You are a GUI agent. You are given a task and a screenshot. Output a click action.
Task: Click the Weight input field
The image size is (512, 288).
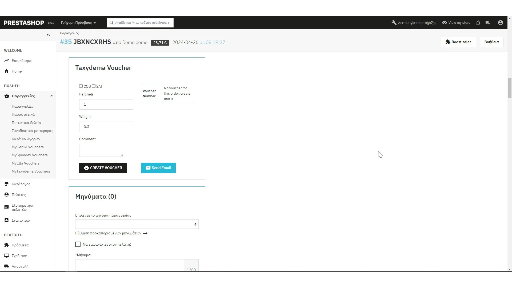106,127
